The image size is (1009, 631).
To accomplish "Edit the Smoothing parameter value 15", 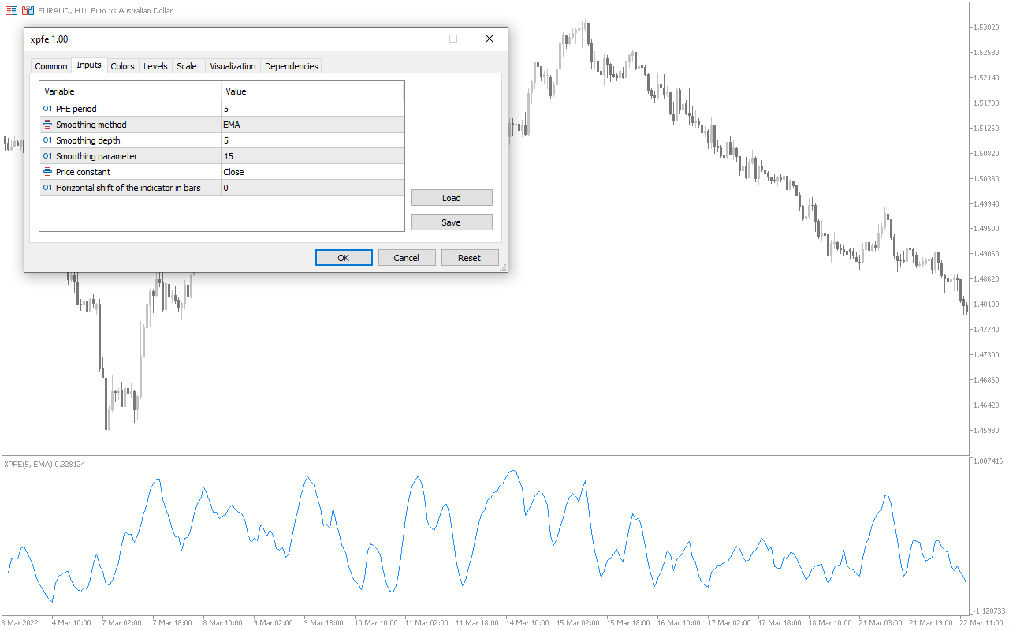I will coord(312,156).
